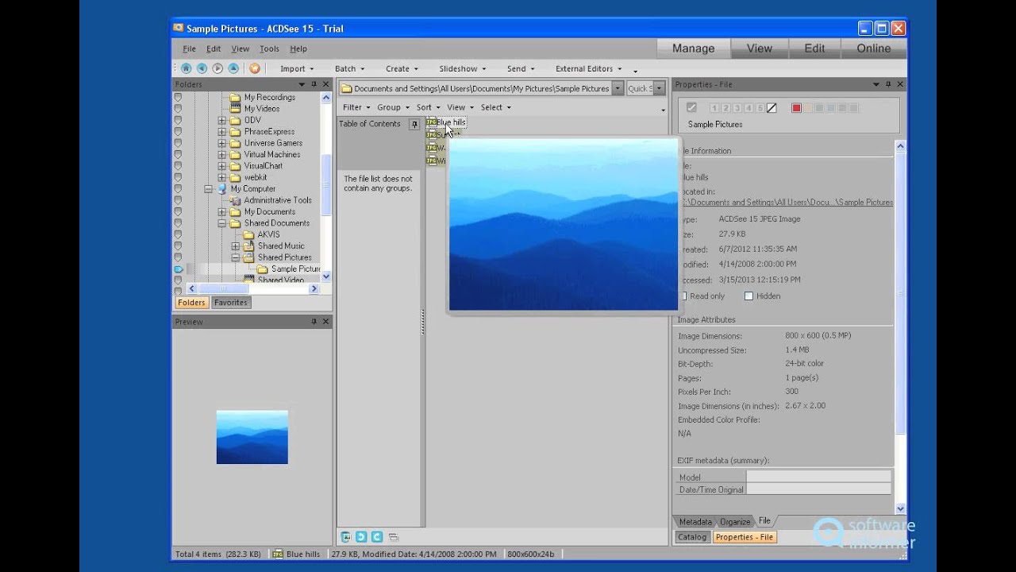Screen dimensions: 1016x572
Task: Toggle Easy-Select indicator for PhraseExpress row
Action: point(178,132)
